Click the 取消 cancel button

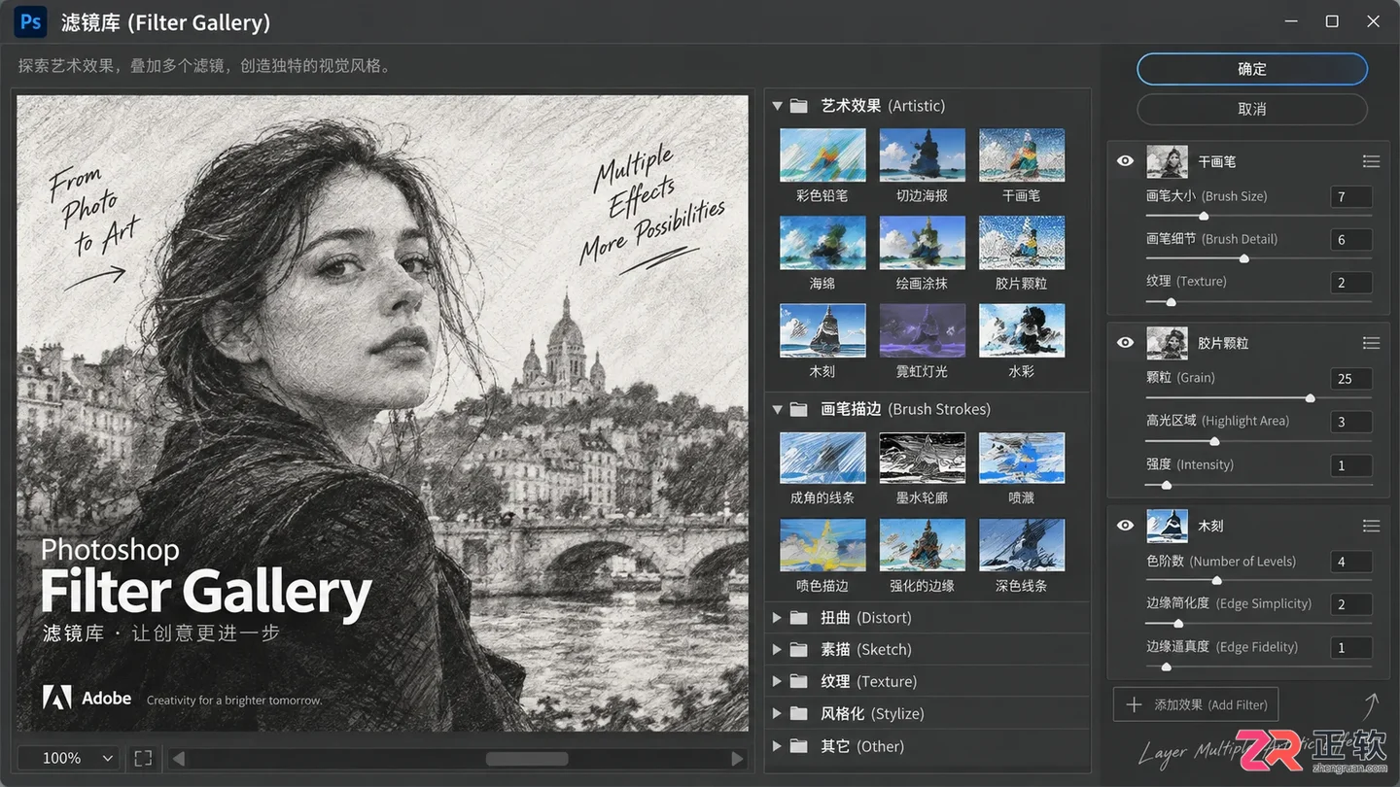1252,109
